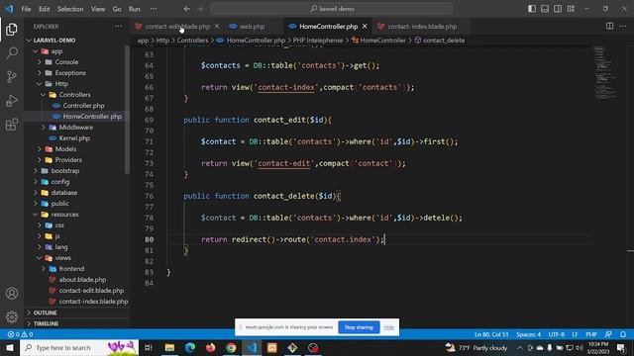The width and height of the screenshot is (634, 356).
Task: Toggle the secondary side bar layout icon
Action: [x=558, y=9]
